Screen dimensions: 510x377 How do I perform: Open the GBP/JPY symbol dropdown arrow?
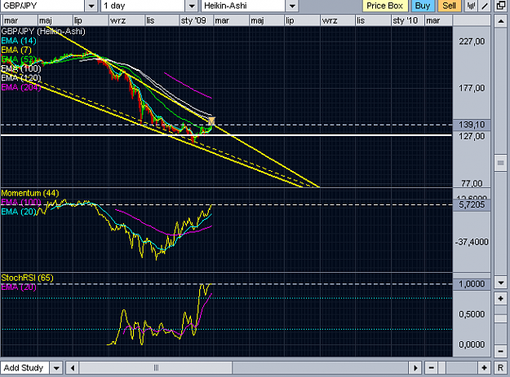(91, 6)
